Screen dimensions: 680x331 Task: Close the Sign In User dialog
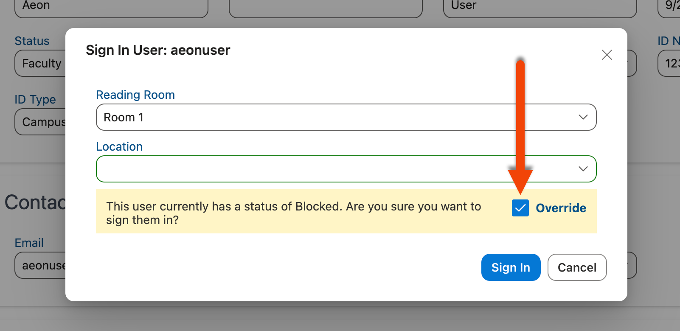click(607, 55)
